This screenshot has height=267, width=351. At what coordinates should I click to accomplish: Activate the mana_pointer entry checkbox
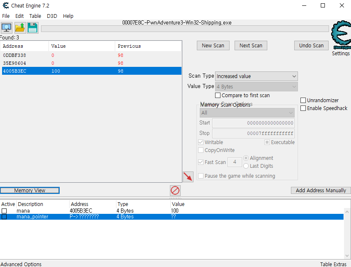point(4,217)
